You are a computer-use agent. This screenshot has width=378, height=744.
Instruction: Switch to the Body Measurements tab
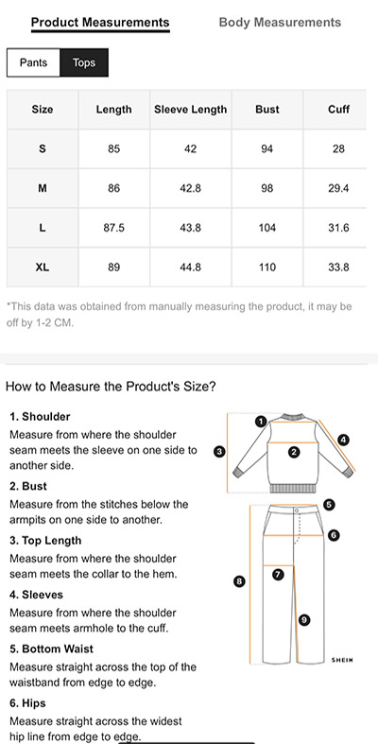click(x=280, y=23)
